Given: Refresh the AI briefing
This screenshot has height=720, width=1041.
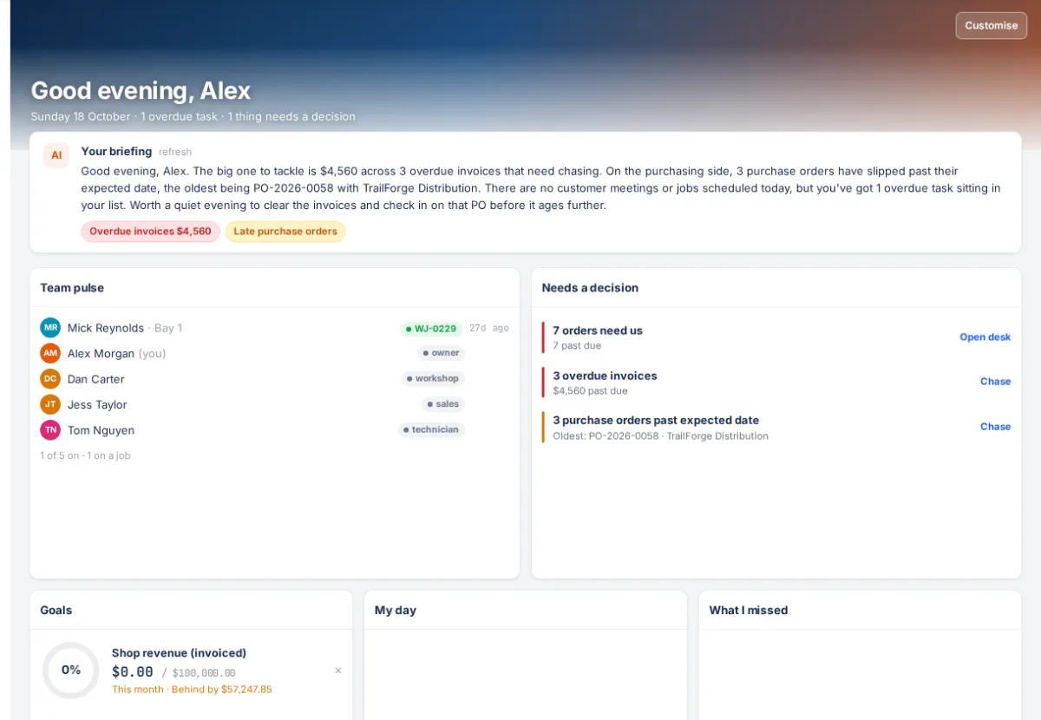Looking at the screenshot, I should coord(175,152).
